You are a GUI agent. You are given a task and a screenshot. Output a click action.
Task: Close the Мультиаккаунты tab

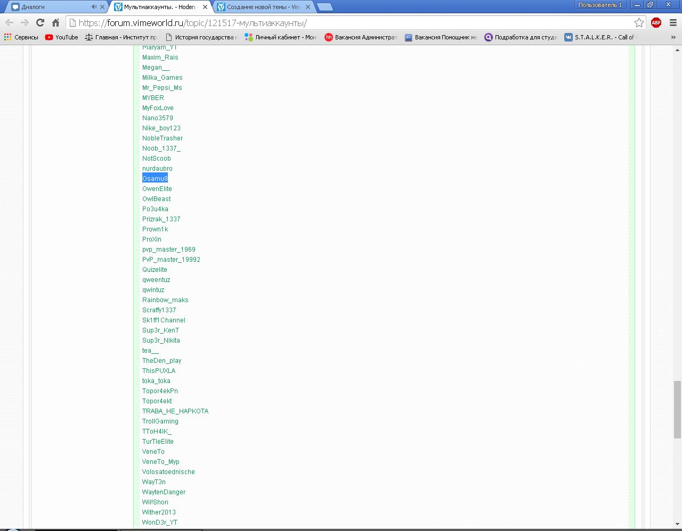coord(205,7)
